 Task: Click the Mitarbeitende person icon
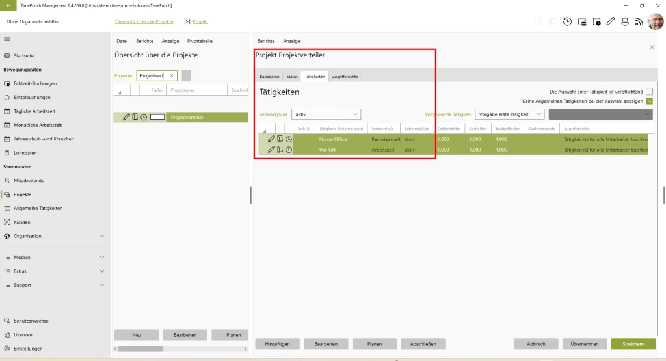(7, 181)
